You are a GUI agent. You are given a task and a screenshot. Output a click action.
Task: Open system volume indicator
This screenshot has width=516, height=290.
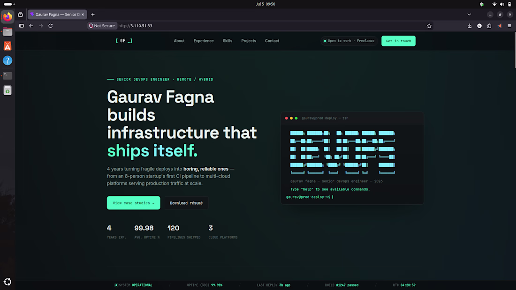pos(502,4)
